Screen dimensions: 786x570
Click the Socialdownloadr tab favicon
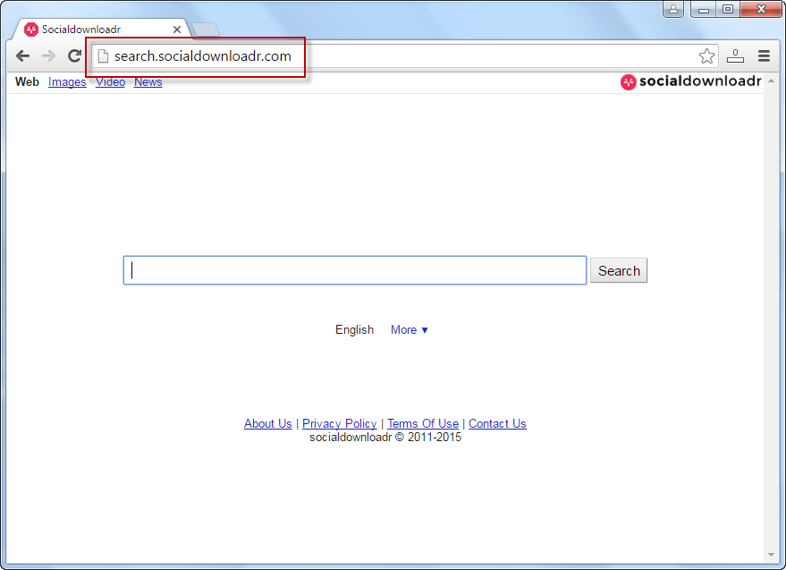31,30
